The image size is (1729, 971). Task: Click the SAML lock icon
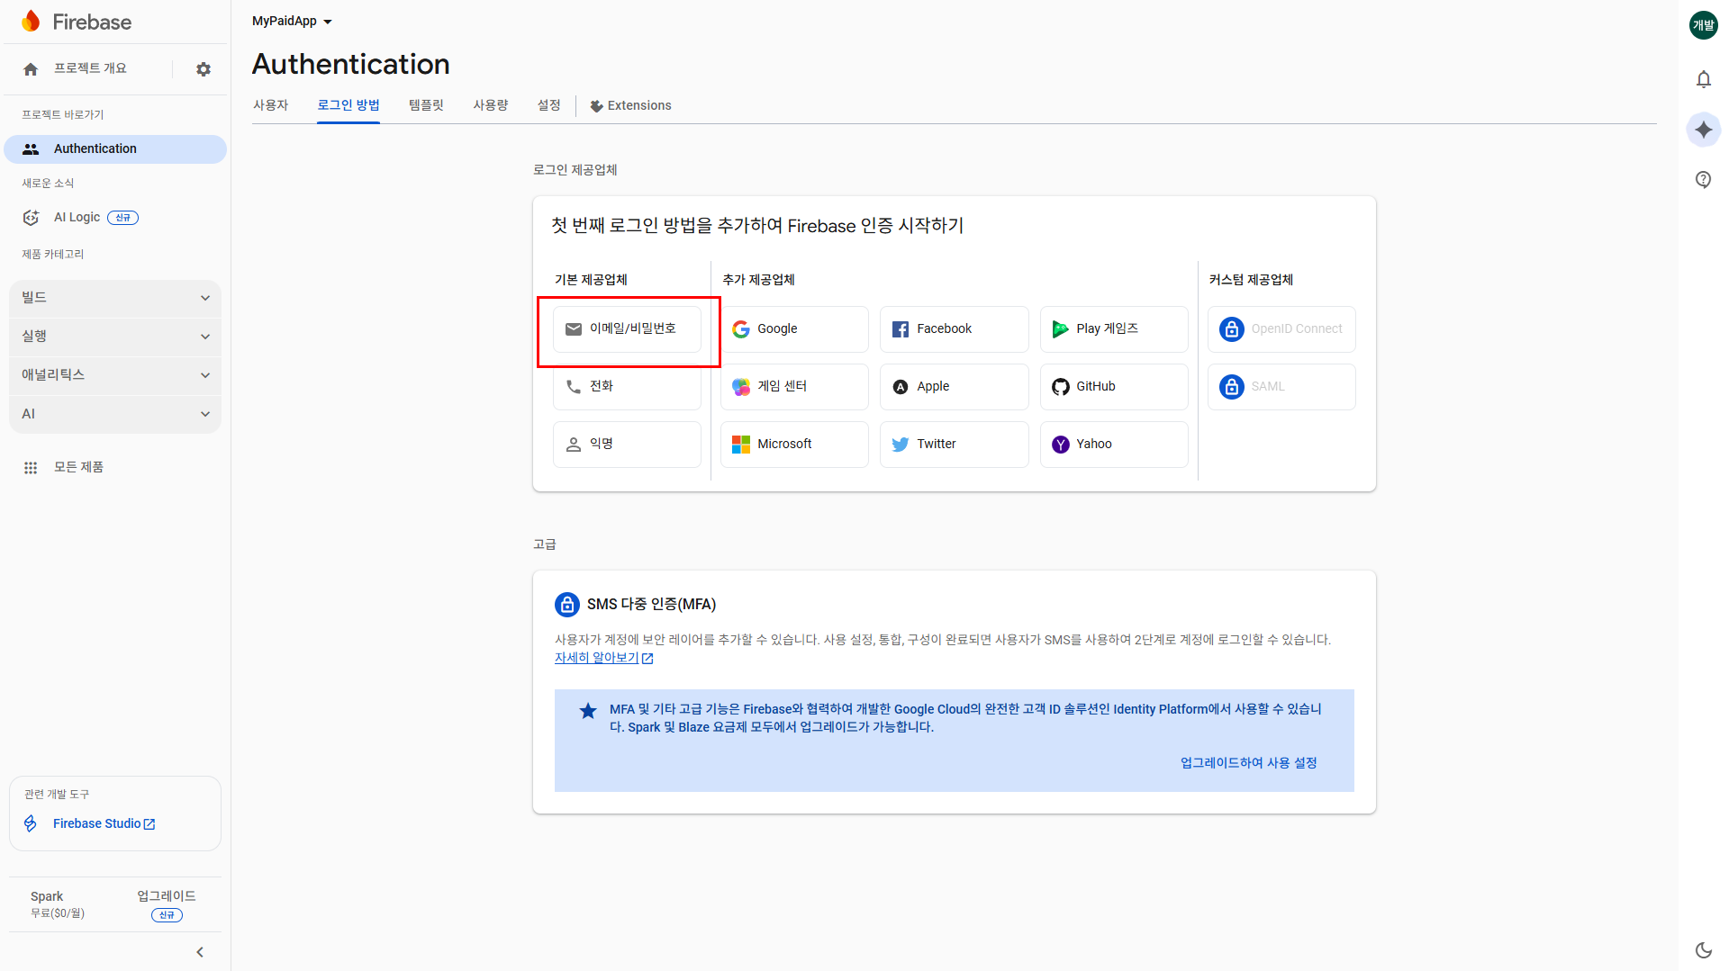[x=1232, y=387]
